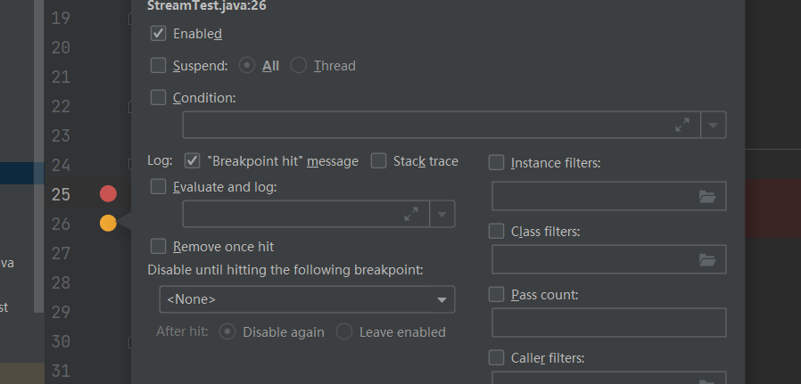Toggle "Breakpoint hit" message checkbox
801x384 pixels.
click(192, 161)
